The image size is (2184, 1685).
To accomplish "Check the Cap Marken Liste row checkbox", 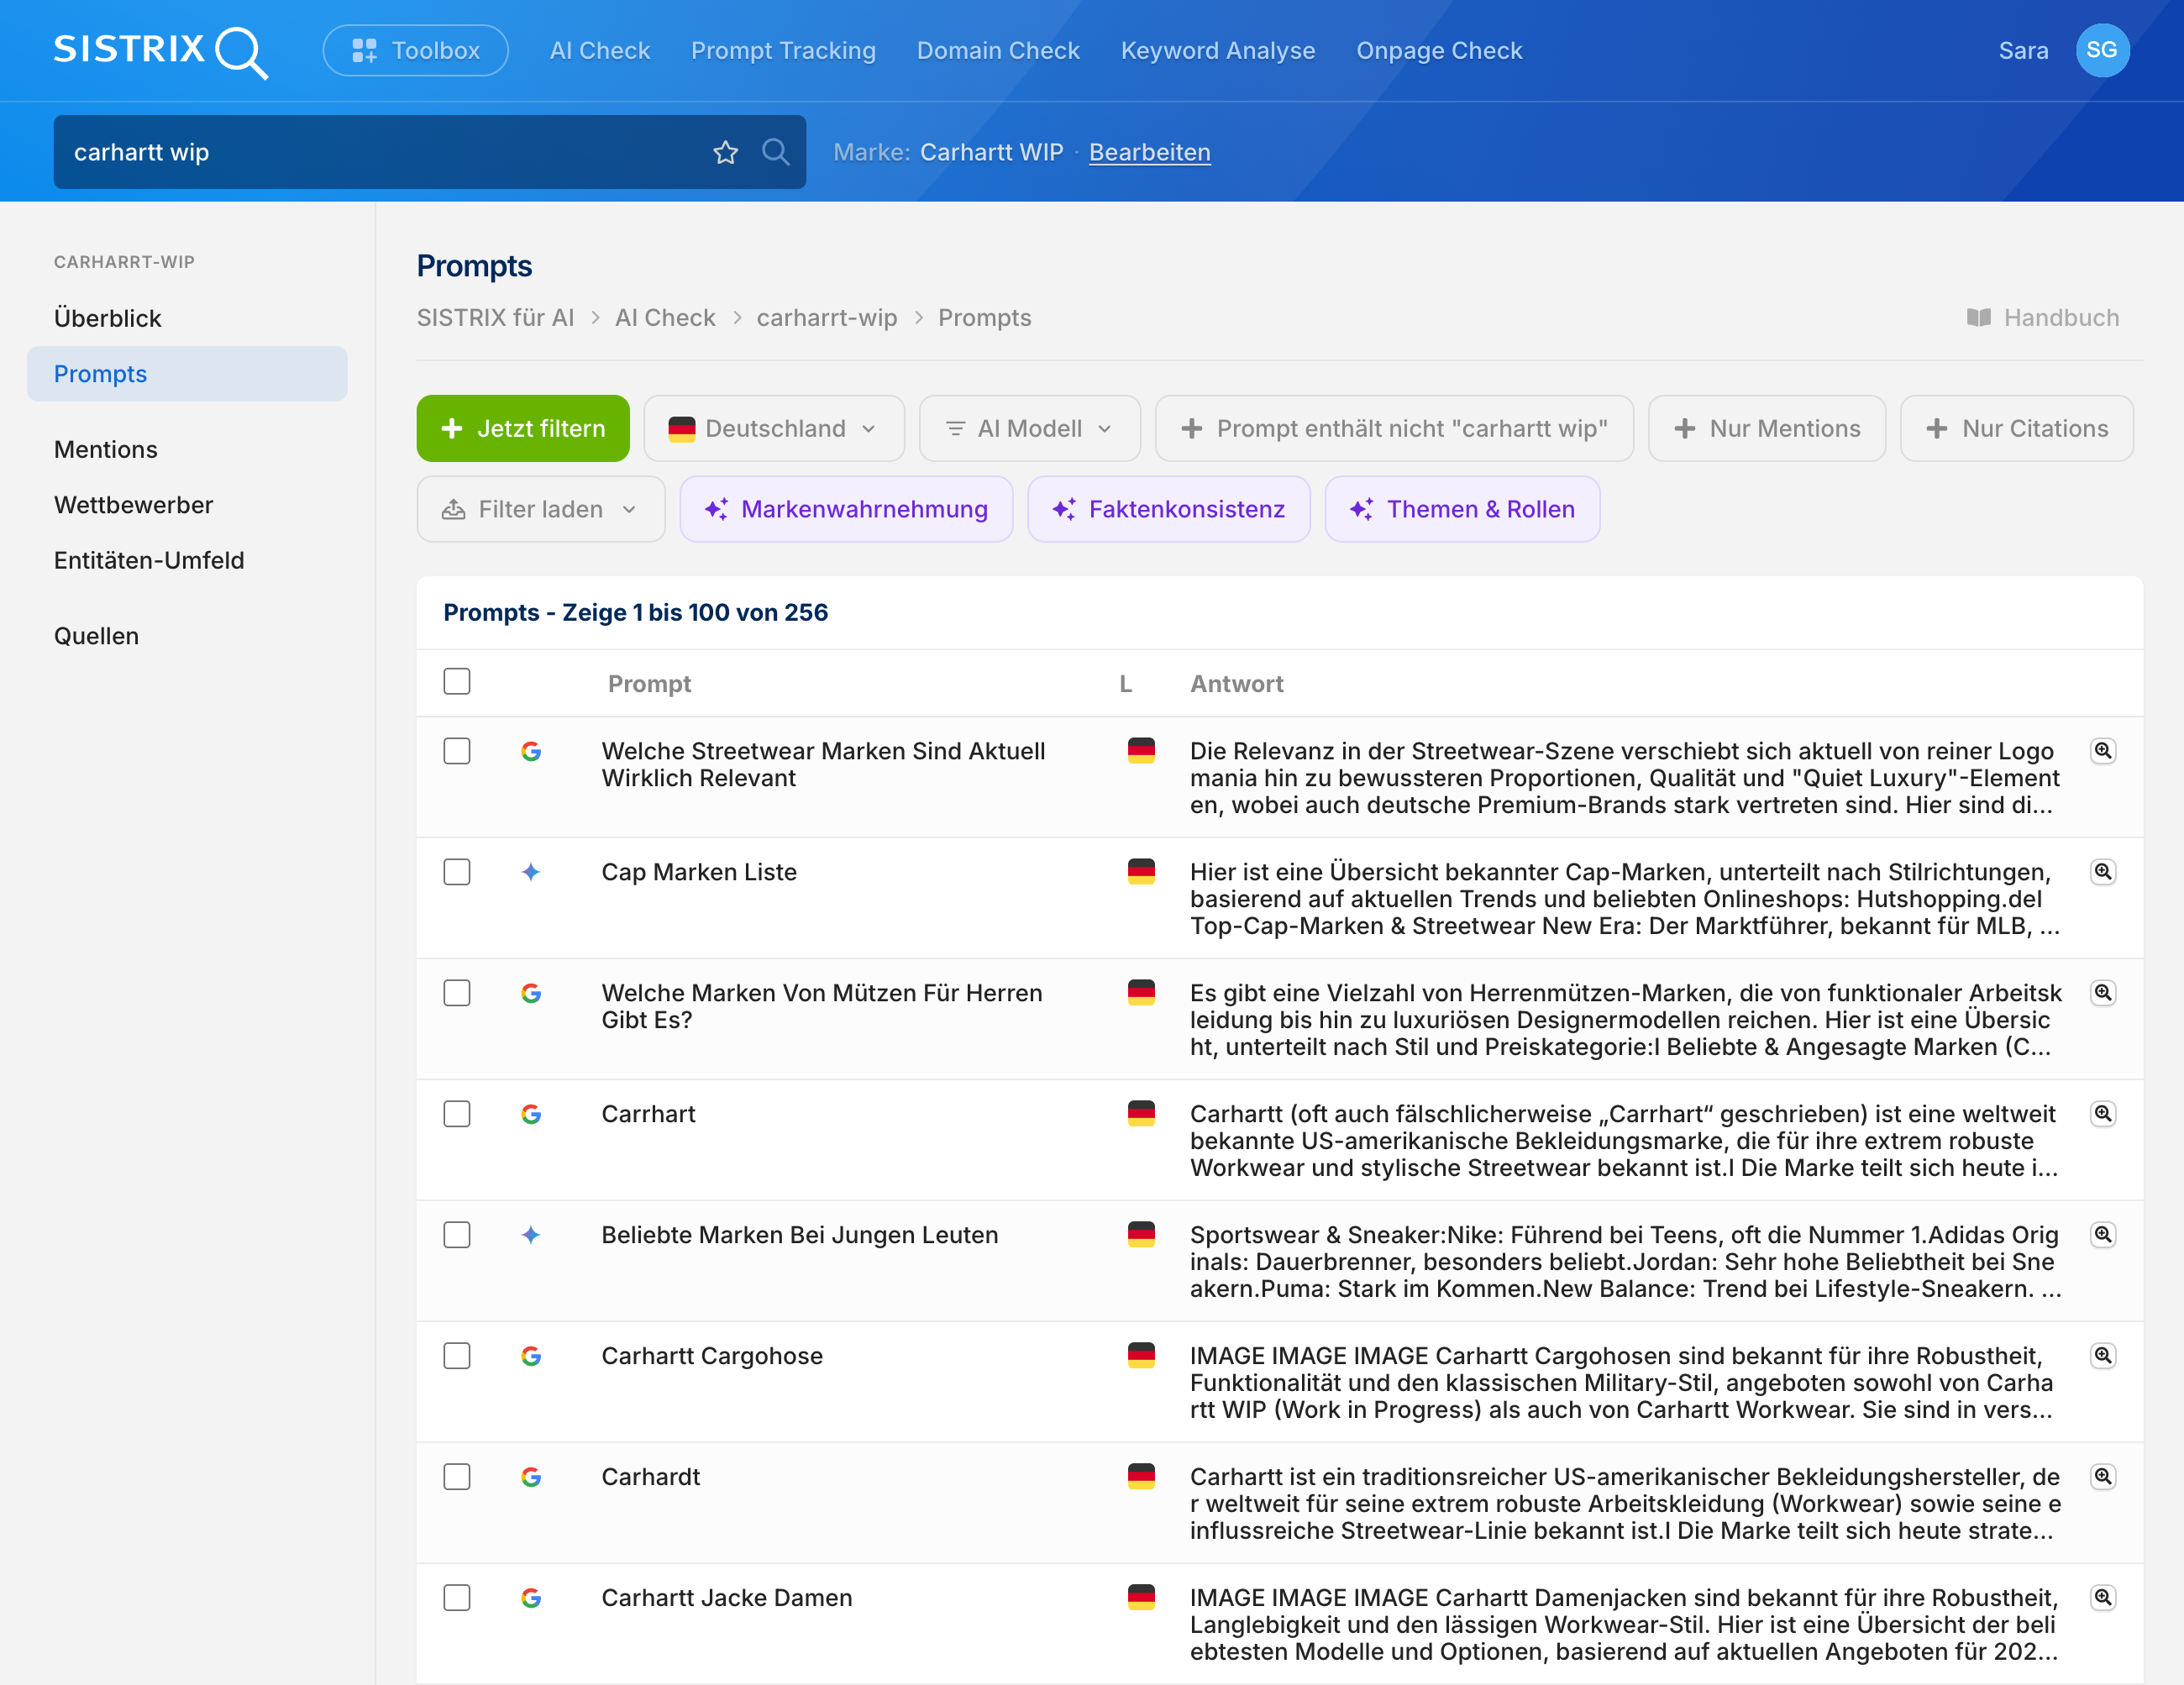I will (457, 872).
